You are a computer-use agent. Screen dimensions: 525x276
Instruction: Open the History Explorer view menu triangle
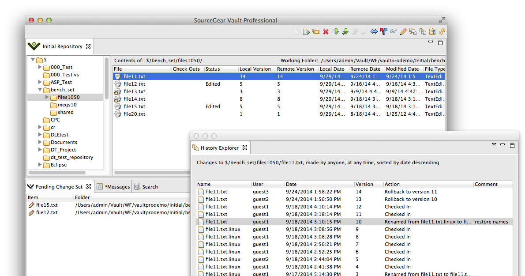494,144
